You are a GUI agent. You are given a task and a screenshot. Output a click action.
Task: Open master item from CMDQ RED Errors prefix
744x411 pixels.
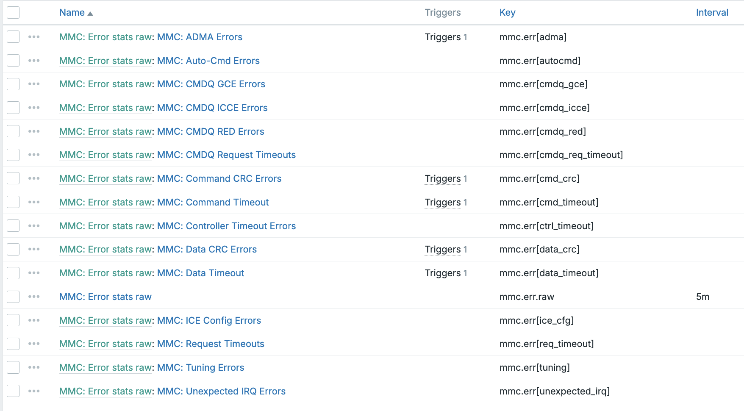pos(105,132)
